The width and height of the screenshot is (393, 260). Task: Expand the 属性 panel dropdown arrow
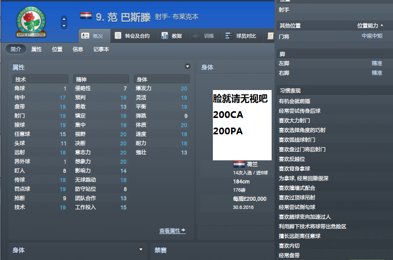tap(187, 66)
